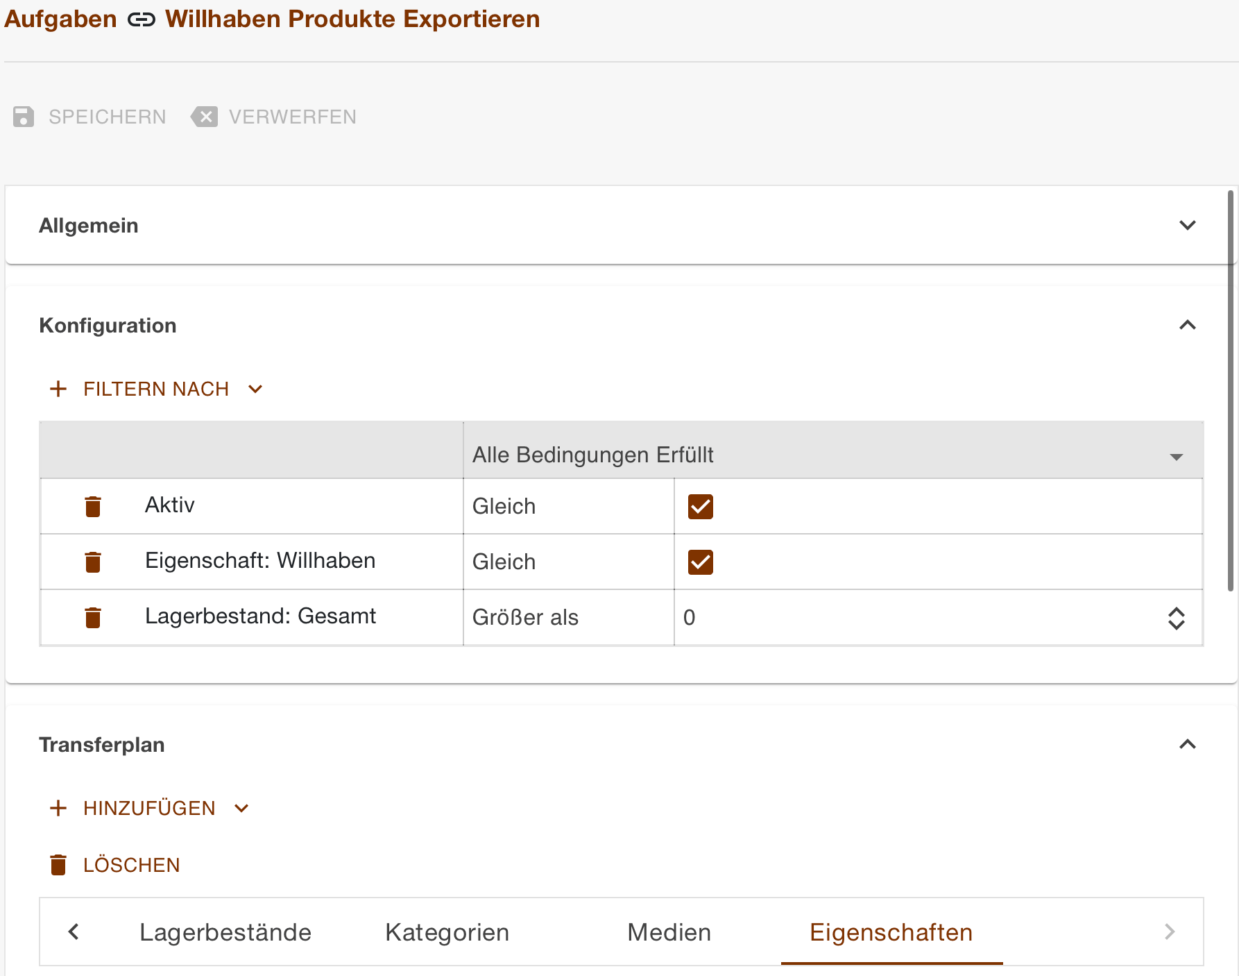Click the plus icon next to Hinzufügen
This screenshot has height=976, width=1239.
pos(58,808)
